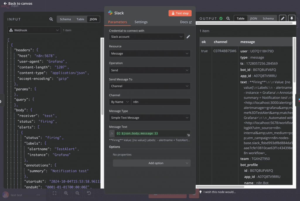Click the OUTPUT panel horizontal scrollbar
The width and height of the screenshot is (300, 201).
220,187
